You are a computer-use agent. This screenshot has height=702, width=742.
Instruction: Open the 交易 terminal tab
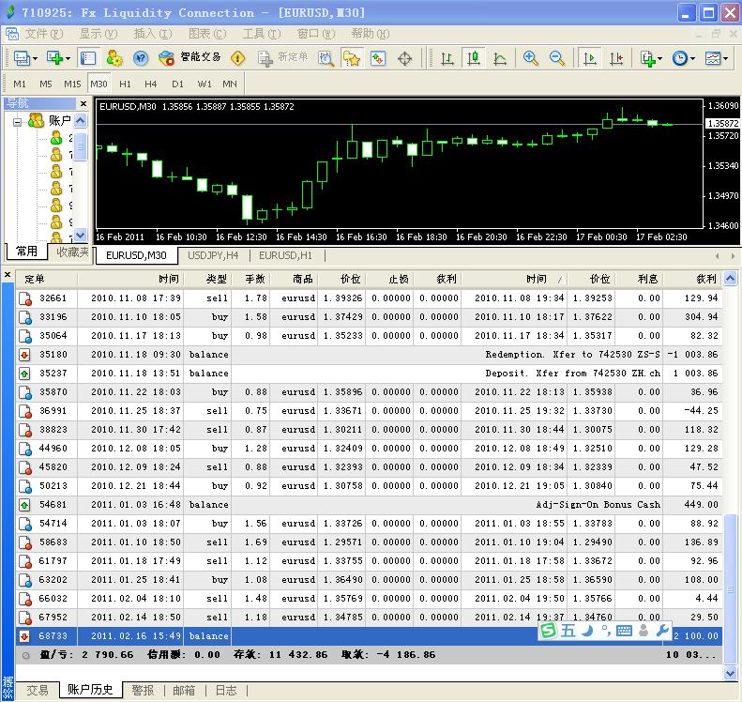point(37,690)
